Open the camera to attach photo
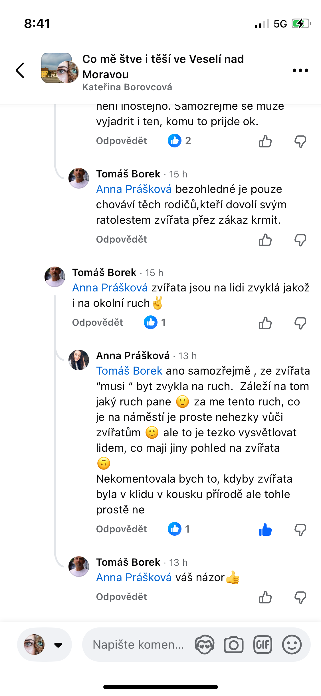The image size is (321, 696). click(x=233, y=645)
